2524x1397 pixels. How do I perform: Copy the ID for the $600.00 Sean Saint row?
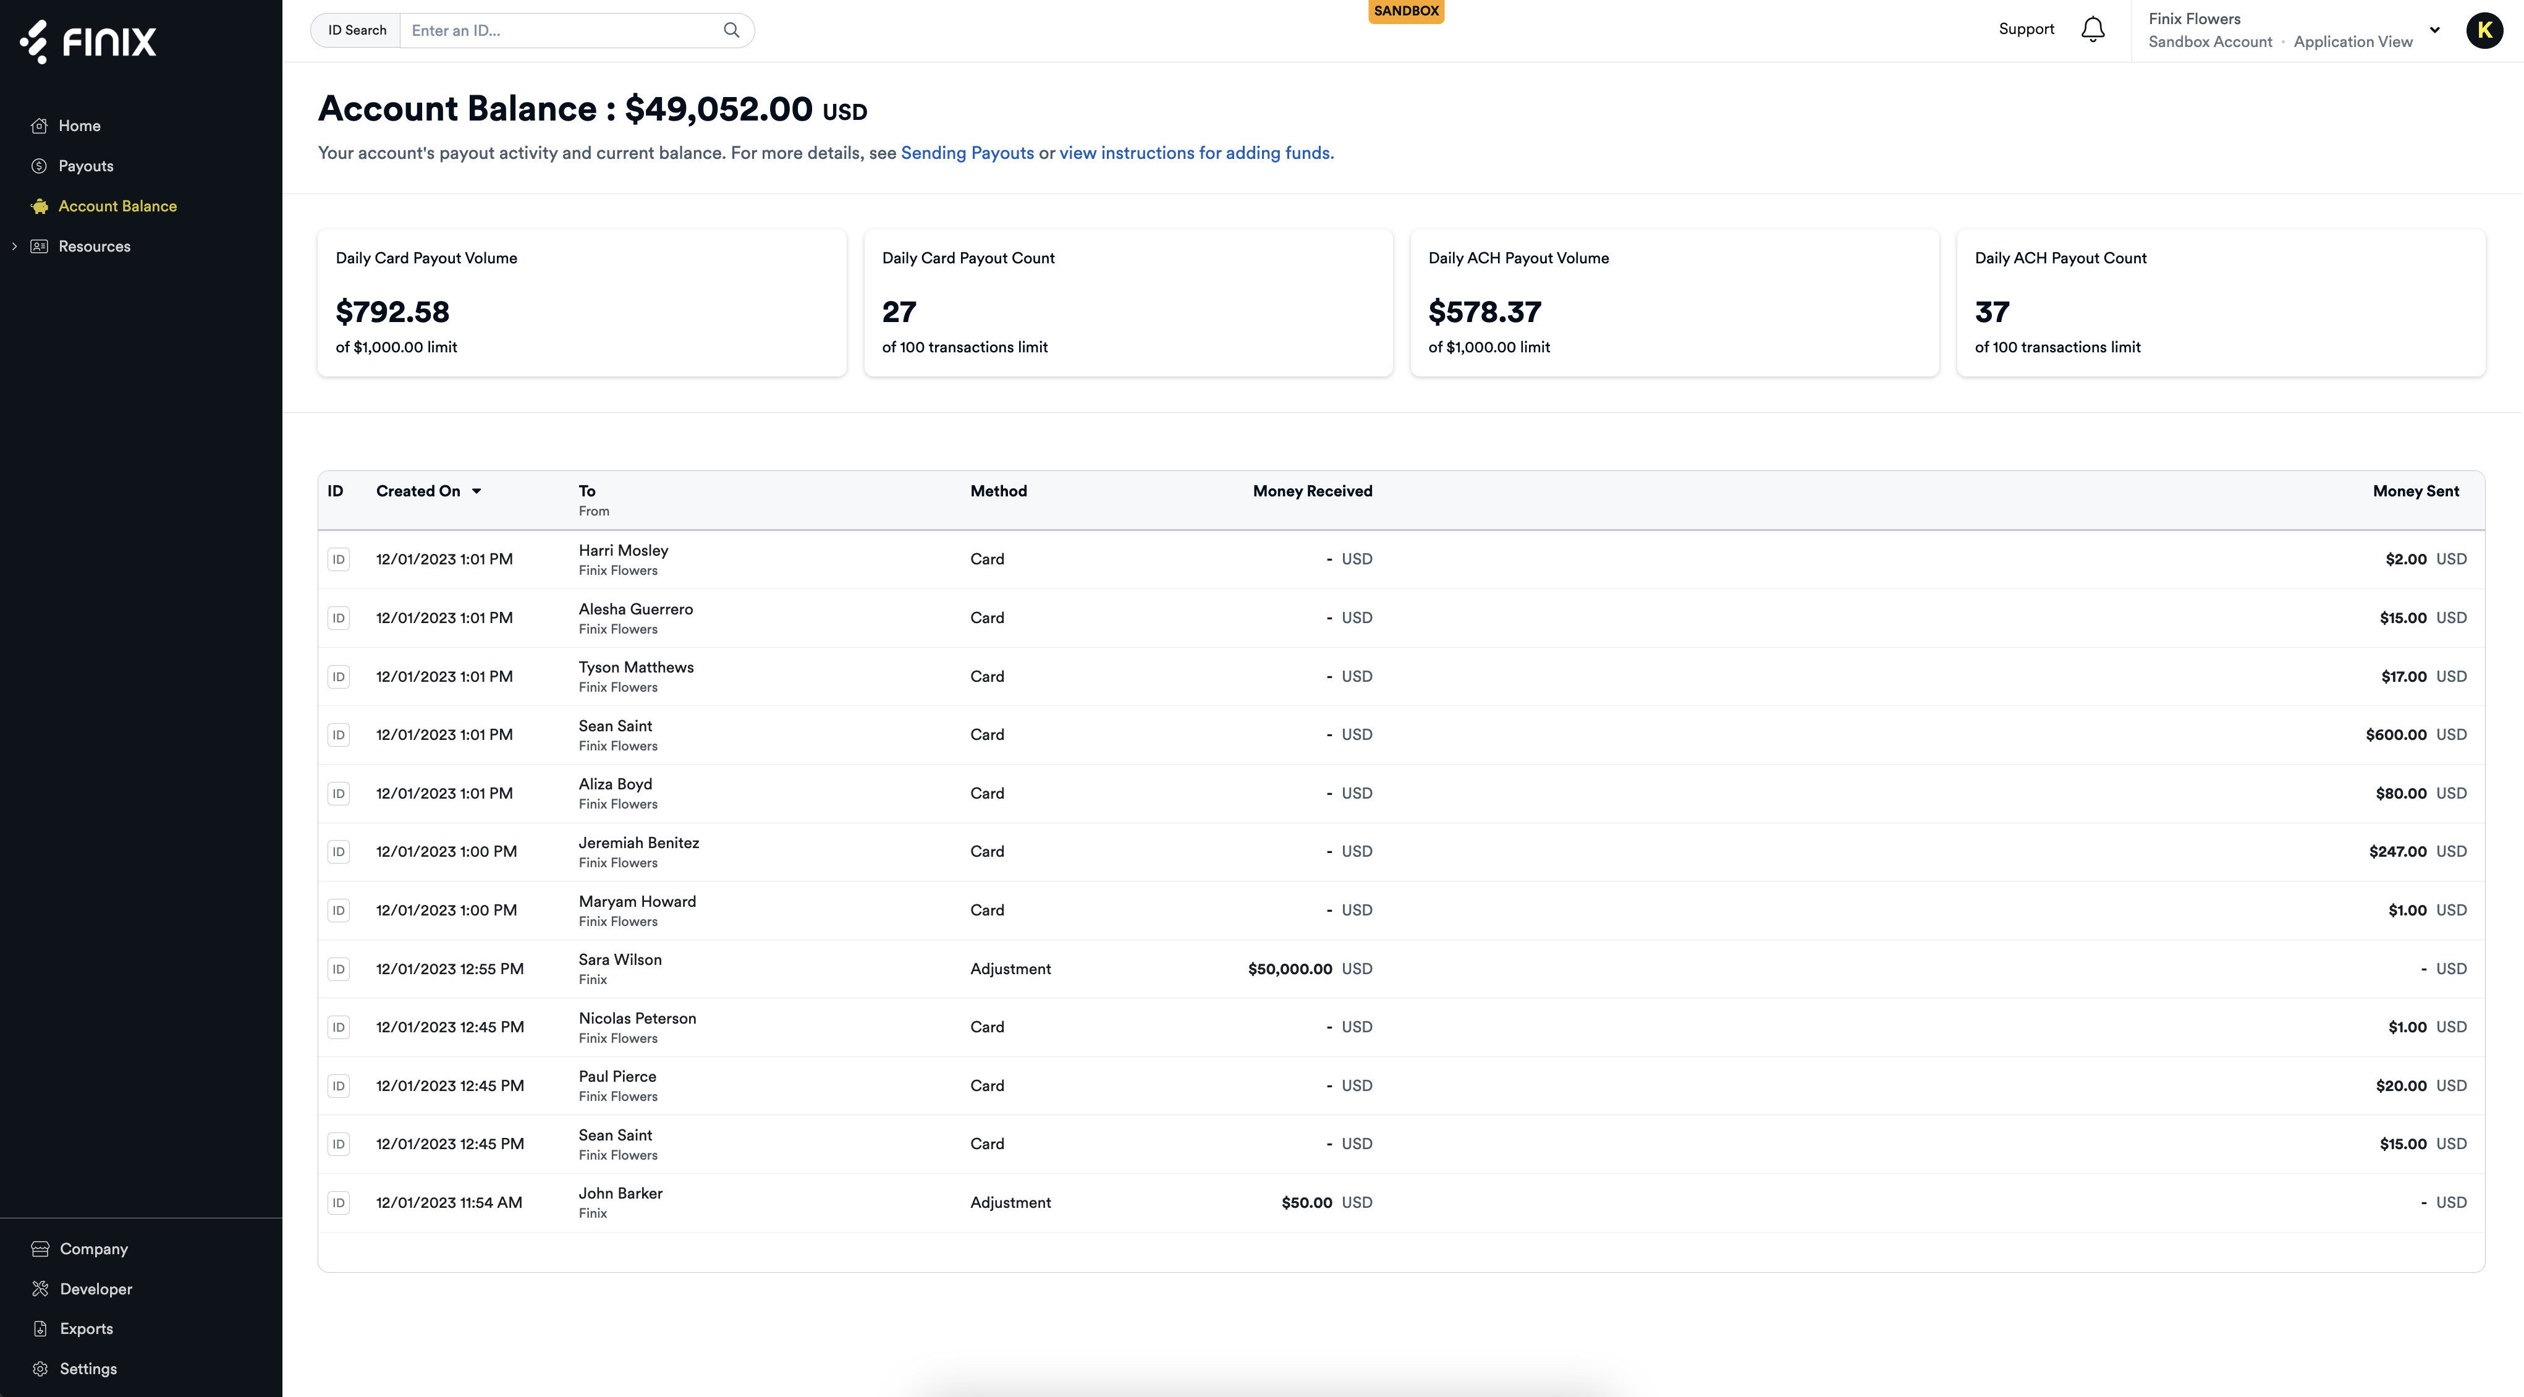[338, 735]
